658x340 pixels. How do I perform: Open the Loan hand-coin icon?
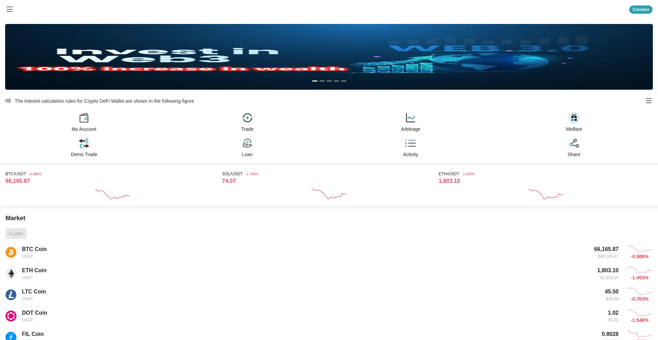(247, 143)
